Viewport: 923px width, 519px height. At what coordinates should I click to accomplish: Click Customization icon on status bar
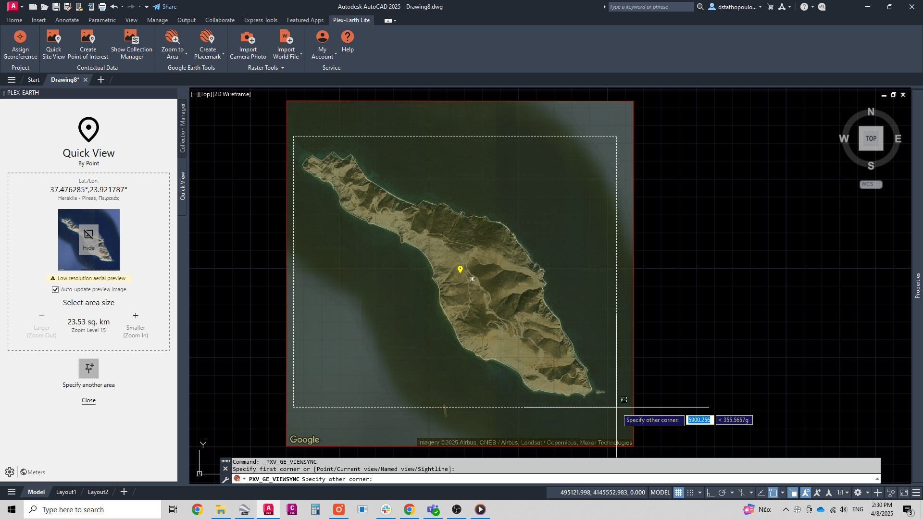click(x=916, y=493)
